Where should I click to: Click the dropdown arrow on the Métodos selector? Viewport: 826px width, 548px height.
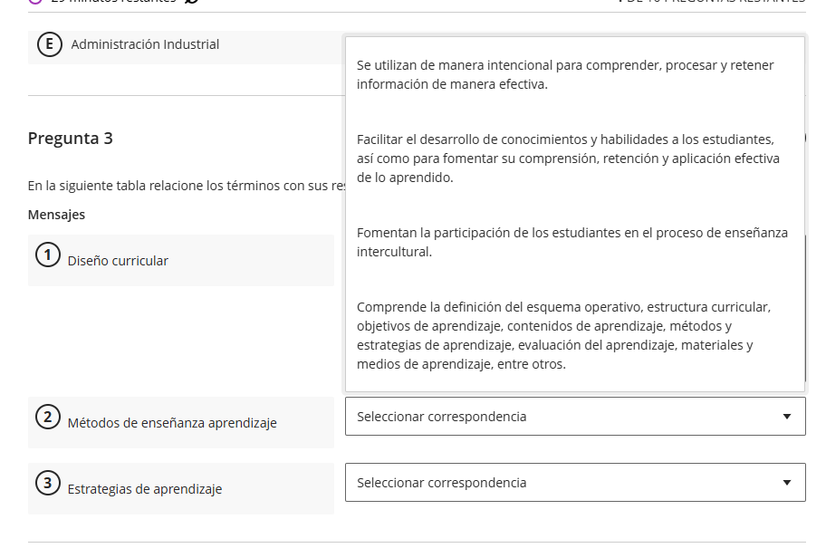click(x=788, y=416)
